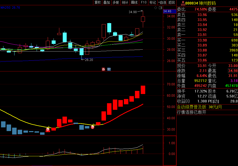The width and height of the screenshot is (238, 166).
Task: Click the first red signal ball marker
Action: pos(48,129)
